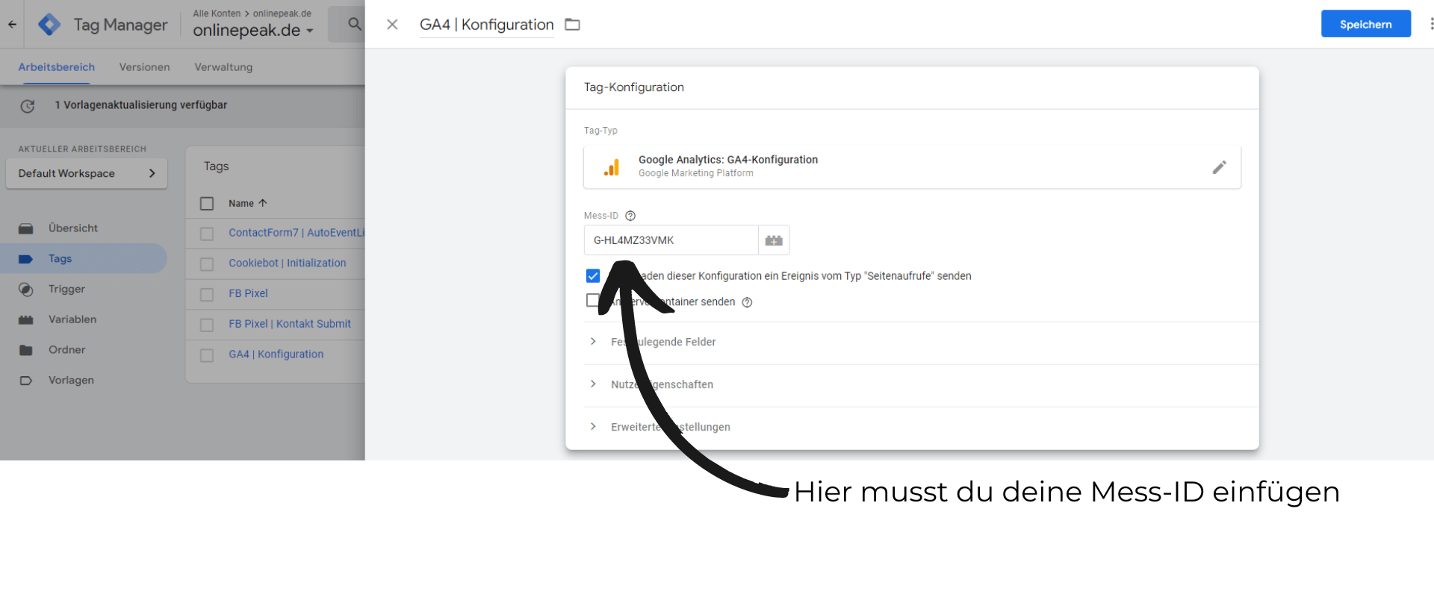The height and width of the screenshot is (597, 1434).
Task: Click the Alle Konten breadcrumb
Action: pos(217,13)
